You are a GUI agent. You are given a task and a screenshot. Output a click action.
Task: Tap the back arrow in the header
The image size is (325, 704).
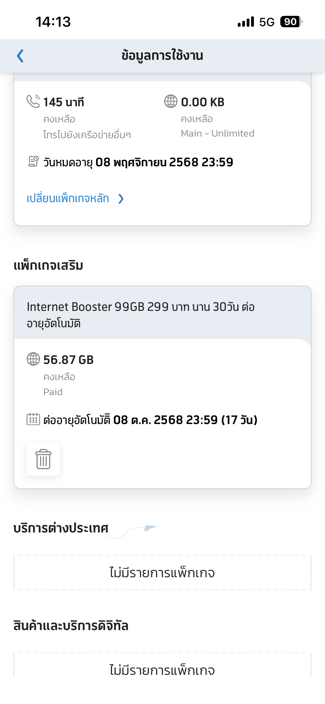point(20,56)
